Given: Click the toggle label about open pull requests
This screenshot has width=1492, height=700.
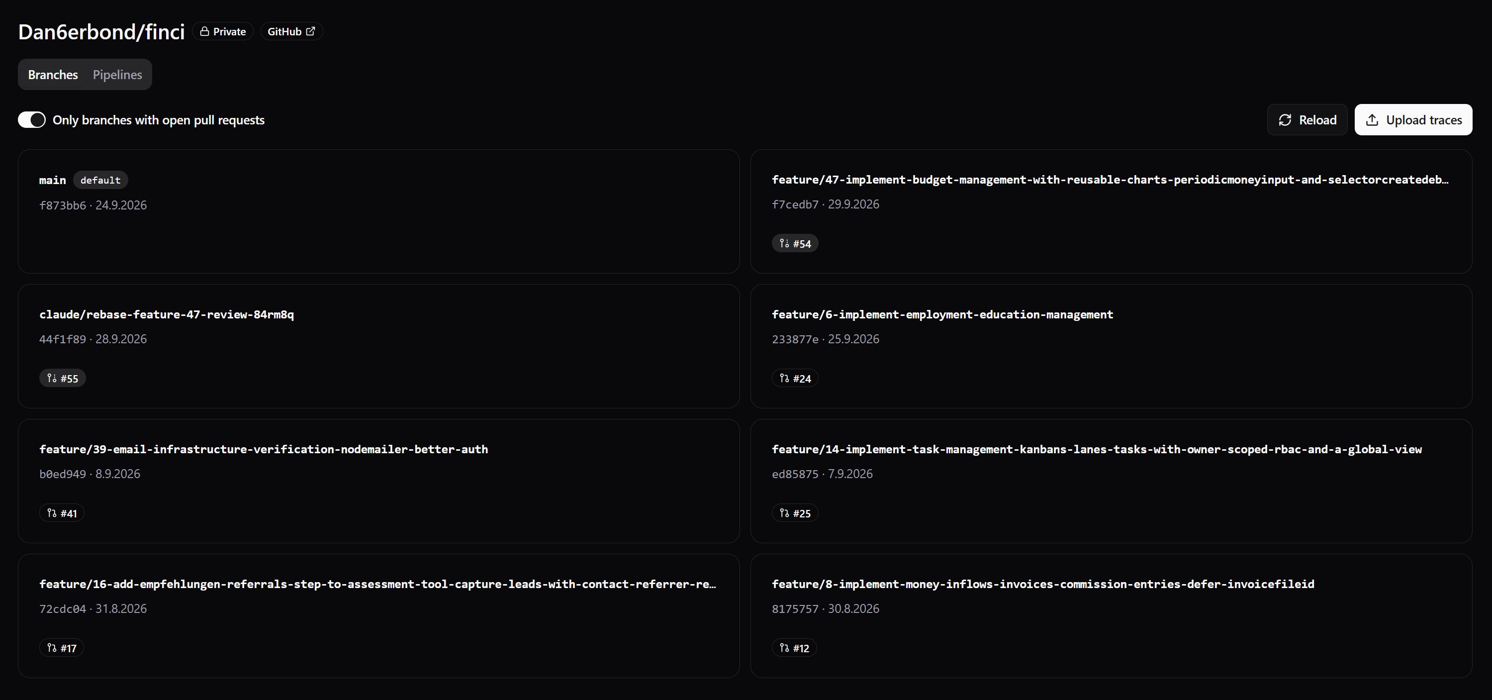Looking at the screenshot, I should coord(159,120).
